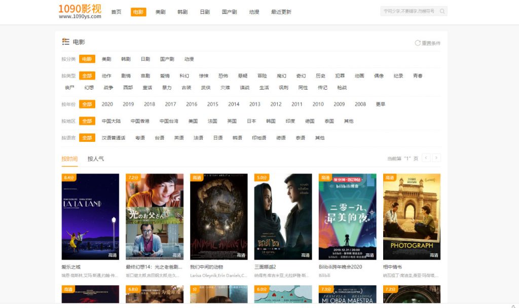Open the 光のお父さん movie poster
This screenshot has width=519, height=308.
(x=155, y=217)
